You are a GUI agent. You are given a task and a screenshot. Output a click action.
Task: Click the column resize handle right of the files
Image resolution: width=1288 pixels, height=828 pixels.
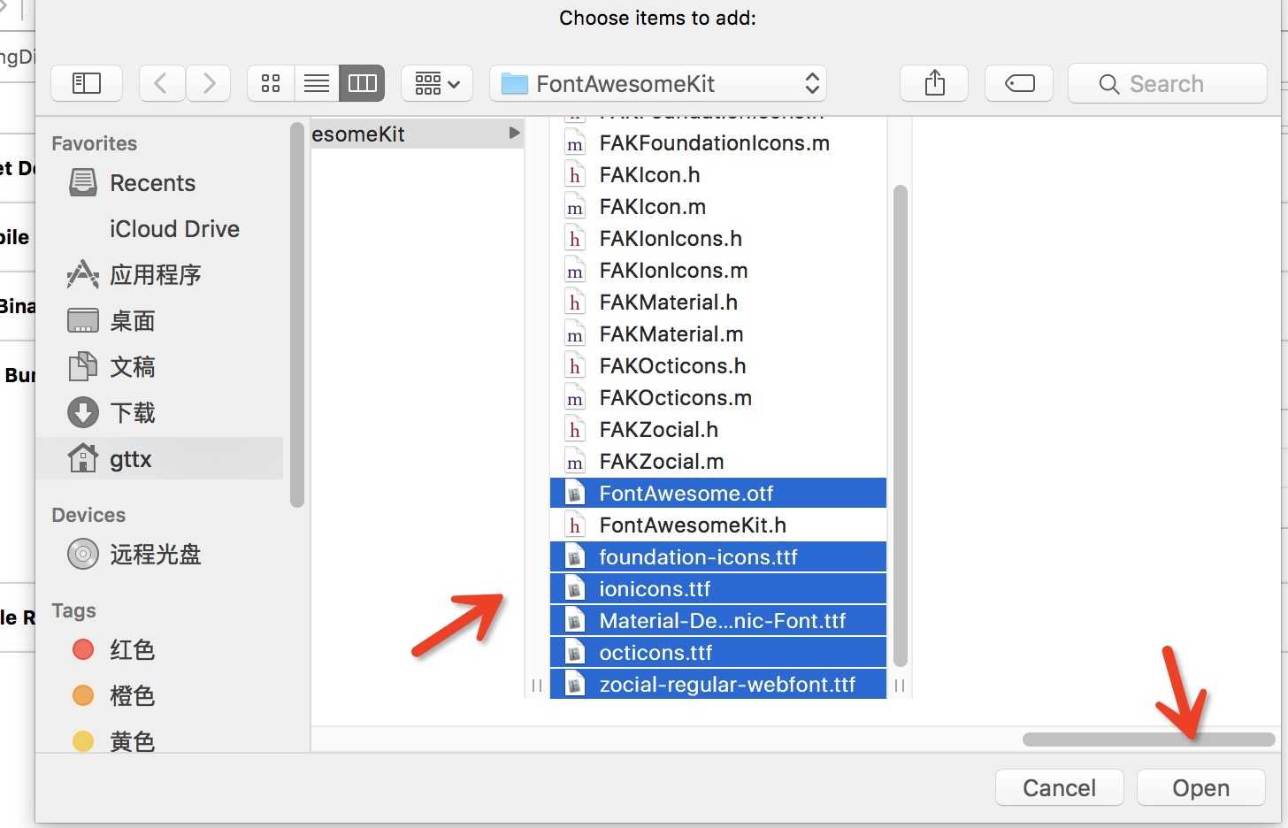coord(900,686)
